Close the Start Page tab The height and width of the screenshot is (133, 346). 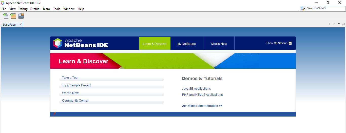coord(21,25)
